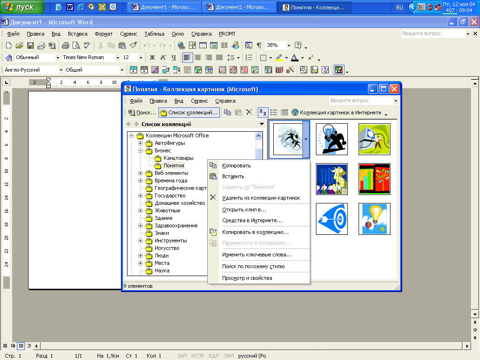Select the light bulb man clip thumbnail

[x=332, y=139]
